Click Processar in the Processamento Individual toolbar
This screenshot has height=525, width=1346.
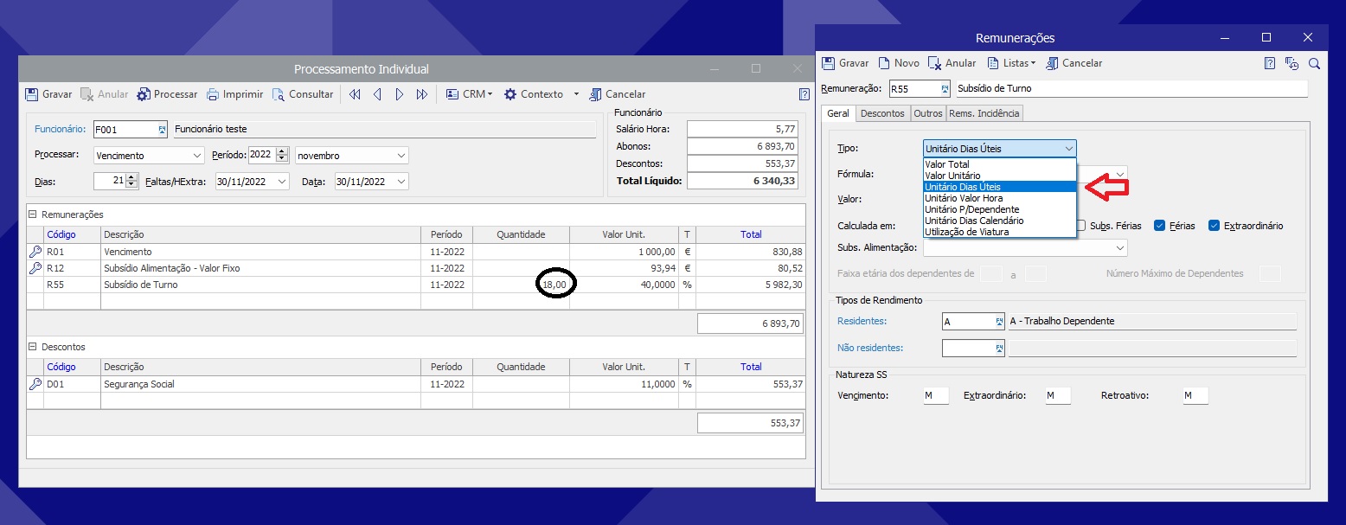(167, 94)
